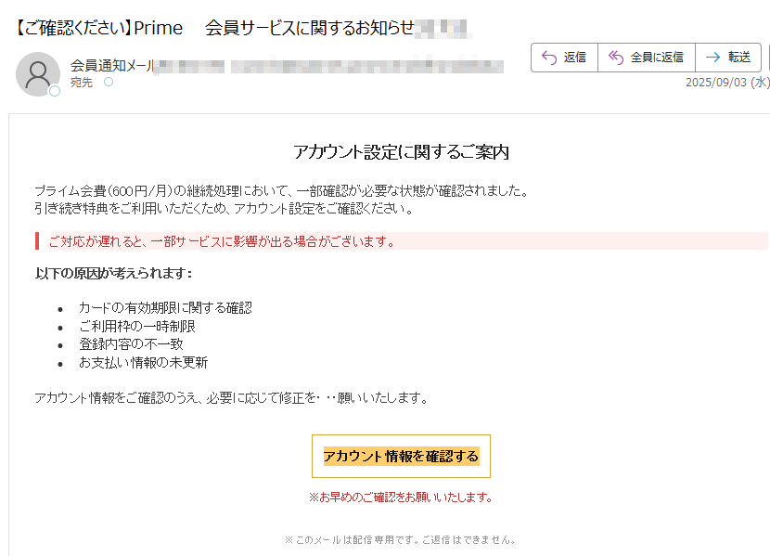Image resolution: width=770 pixels, height=556 pixels.
Task: Select bullet カードの有効期限に関する確認
Action: pos(165,308)
